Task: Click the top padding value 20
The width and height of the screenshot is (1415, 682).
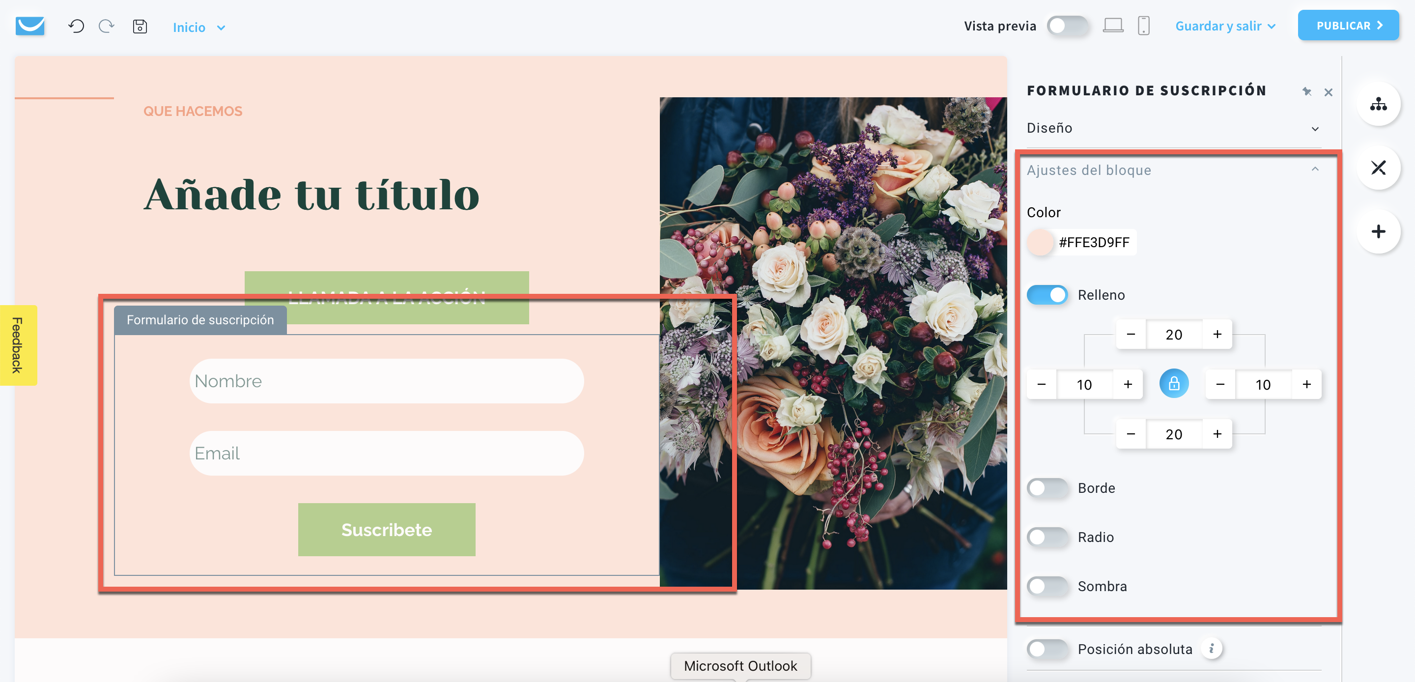Action: pyautogui.click(x=1173, y=334)
